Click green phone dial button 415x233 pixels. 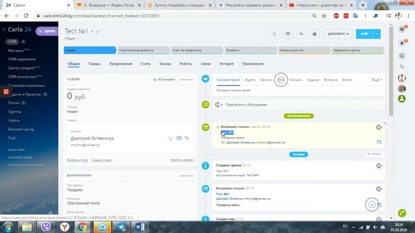(x=402, y=213)
